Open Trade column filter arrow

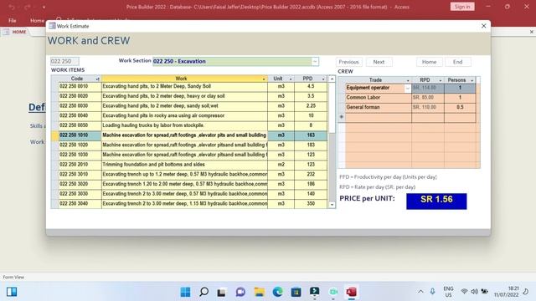(x=408, y=80)
